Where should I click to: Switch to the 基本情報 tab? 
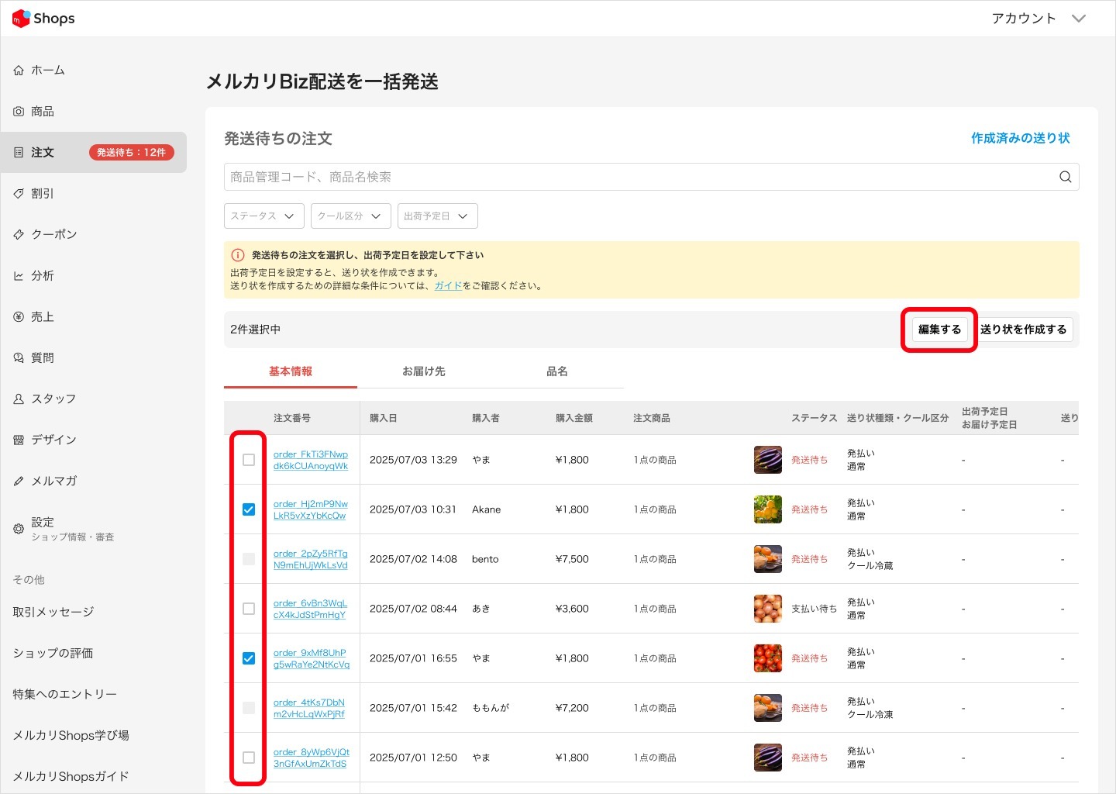point(291,371)
